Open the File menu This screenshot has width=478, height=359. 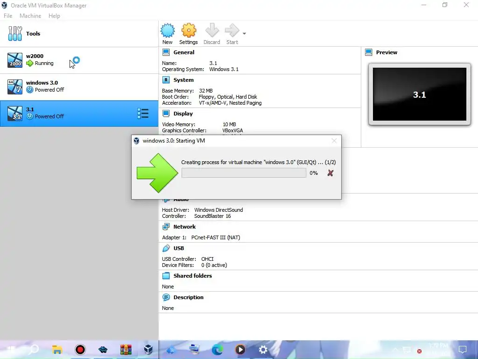click(8, 16)
